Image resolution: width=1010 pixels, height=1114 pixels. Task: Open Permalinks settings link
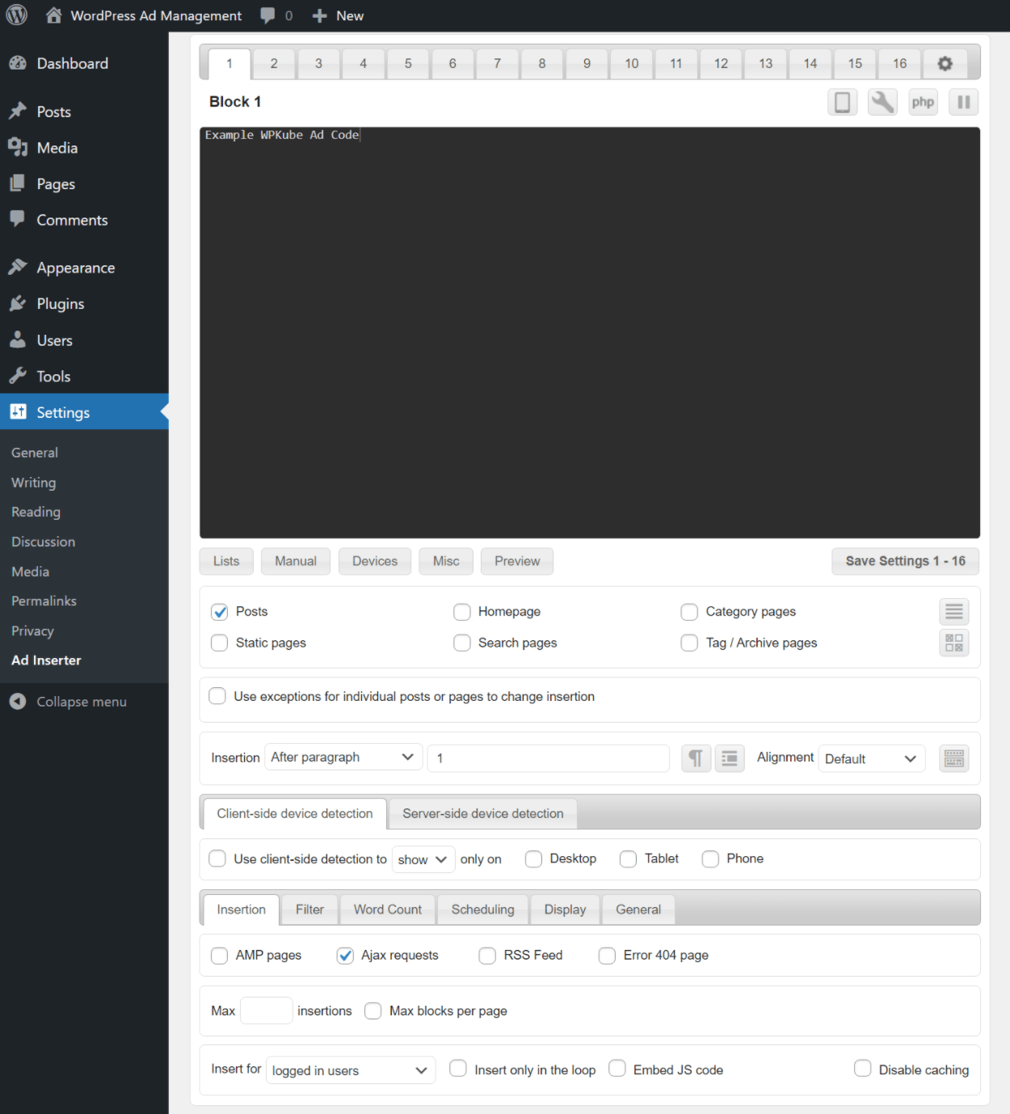click(44, 601)
